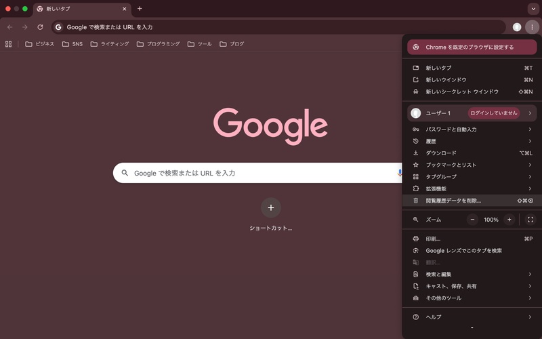
Task: Add a shortcut with the plus tile
Action: [x=271, y=207]
